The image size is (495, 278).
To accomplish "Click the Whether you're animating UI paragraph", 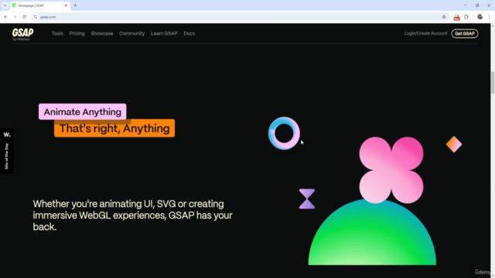I will tap(132, 215).
